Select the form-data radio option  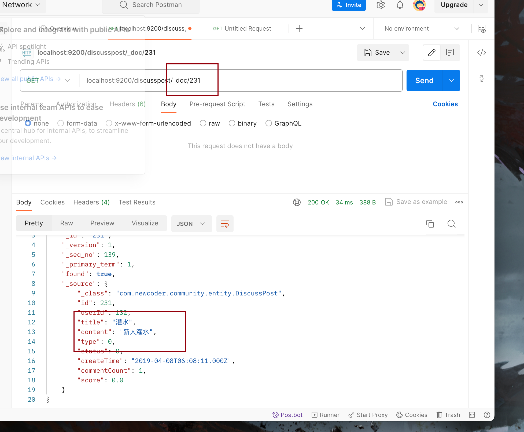[x=61, y=123]
